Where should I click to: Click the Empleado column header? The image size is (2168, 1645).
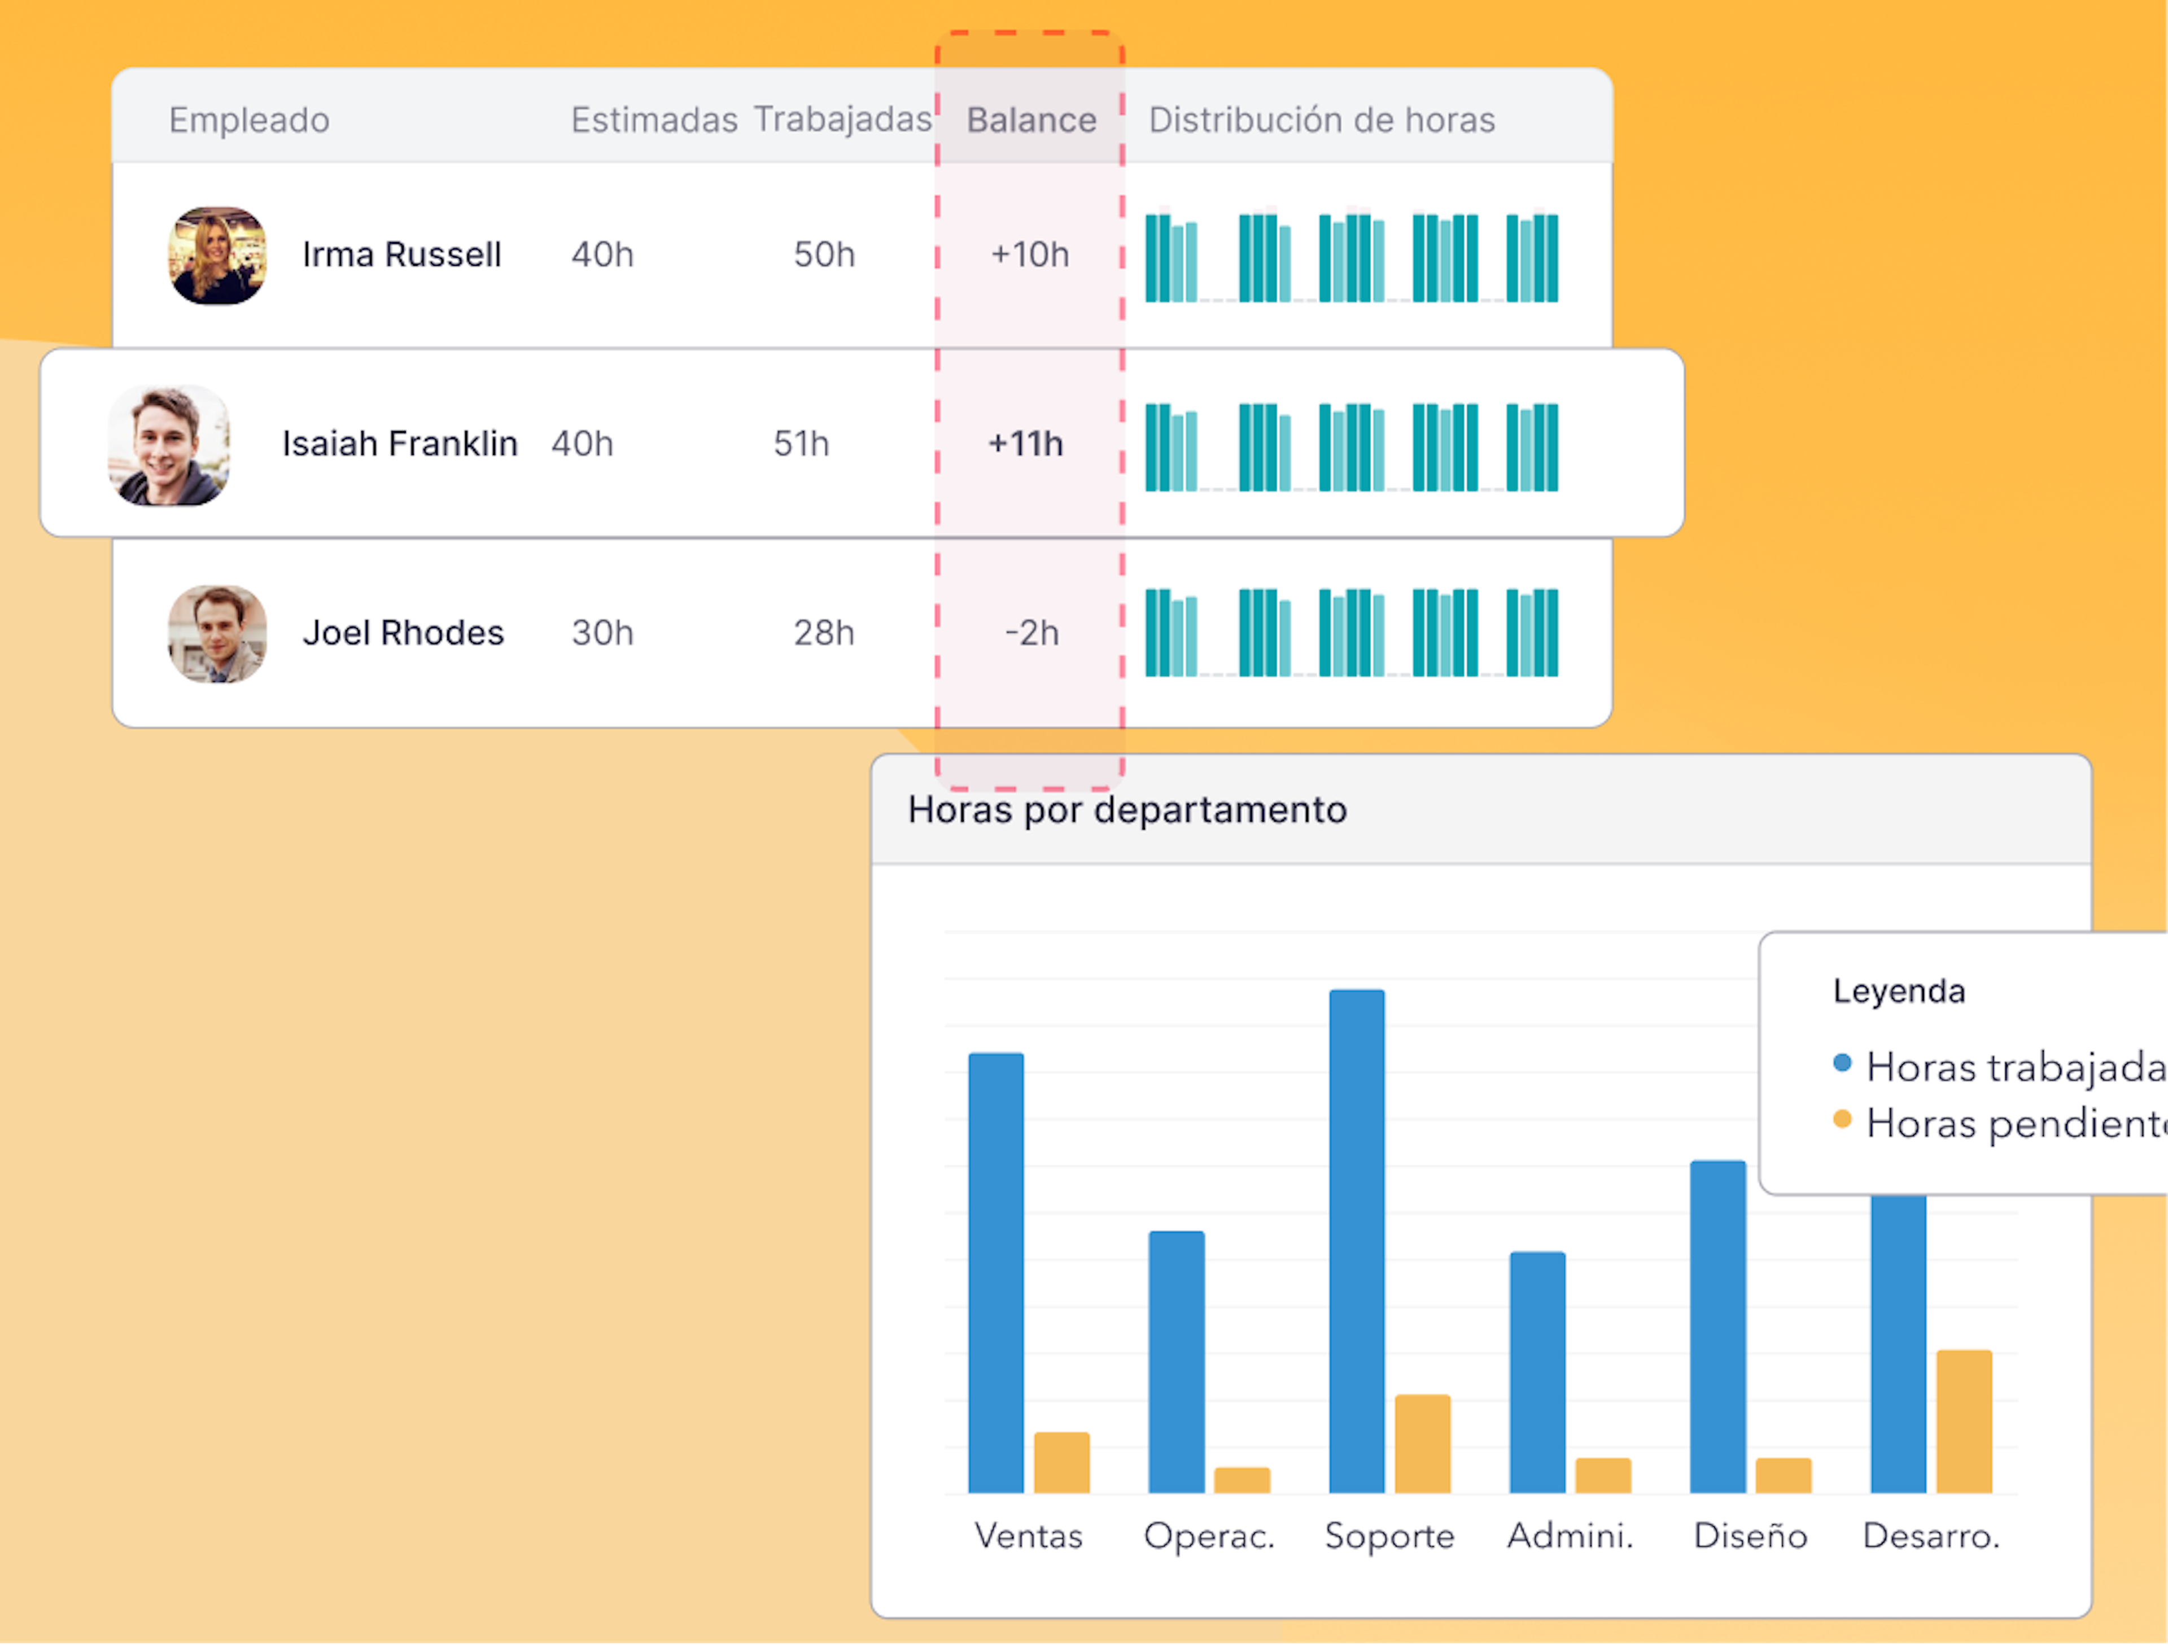click(249, 120)
